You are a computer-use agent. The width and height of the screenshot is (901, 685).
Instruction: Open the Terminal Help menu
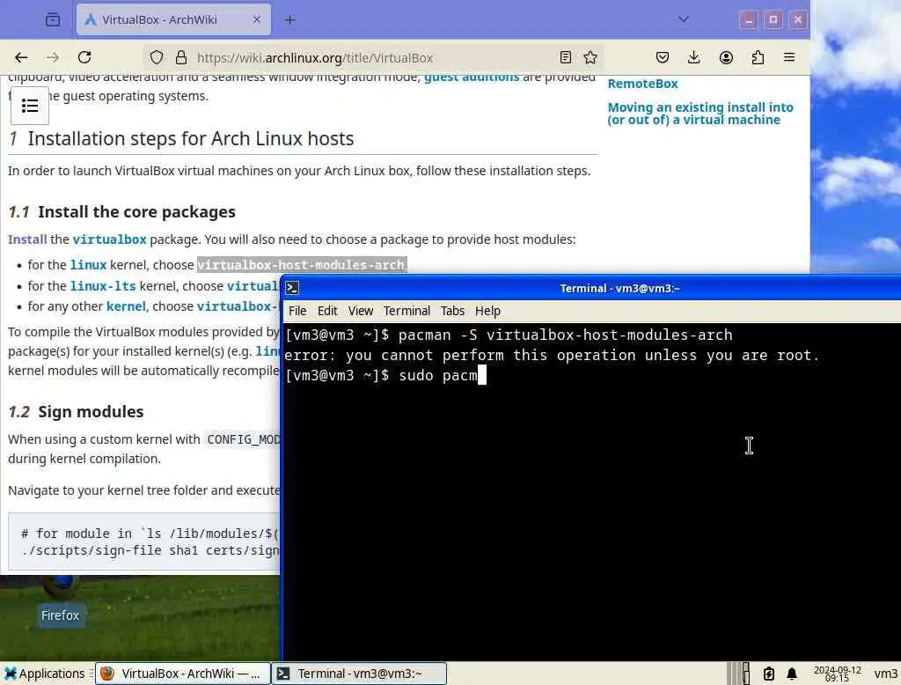coord(487,311)
